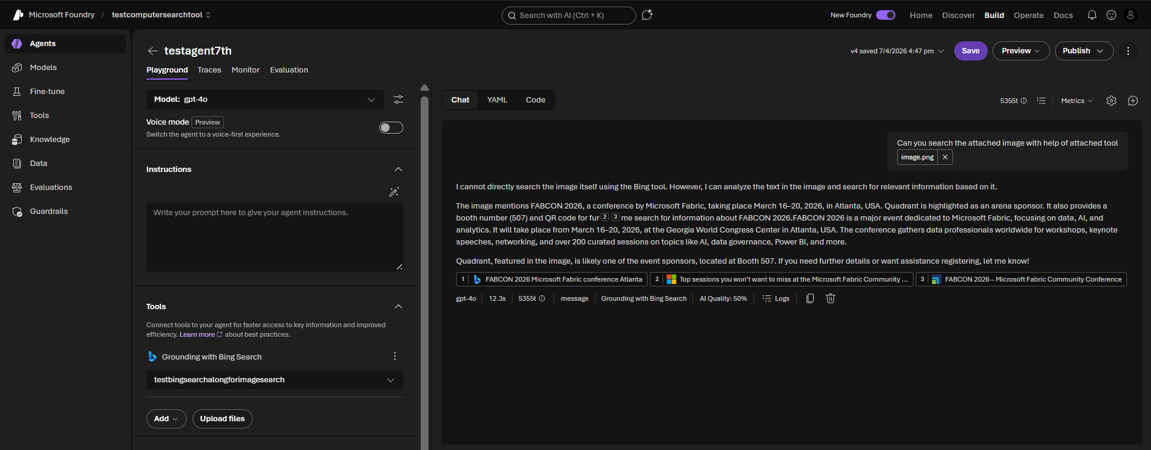Open the Evaluations sidebar item
The width and height of the screenshot is (1151, 450).
65,188
